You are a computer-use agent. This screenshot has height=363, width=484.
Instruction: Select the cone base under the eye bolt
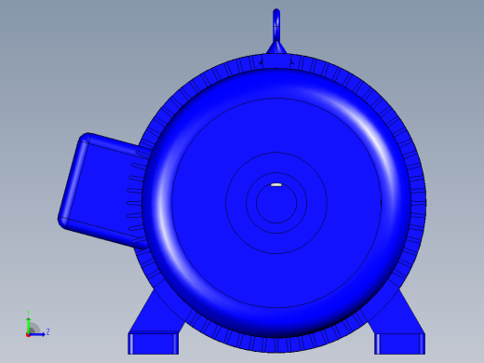click(276, 48)
